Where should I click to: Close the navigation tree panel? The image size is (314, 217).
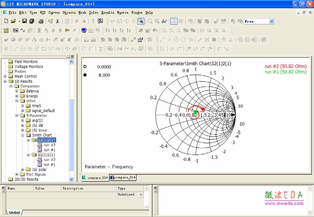72,56
